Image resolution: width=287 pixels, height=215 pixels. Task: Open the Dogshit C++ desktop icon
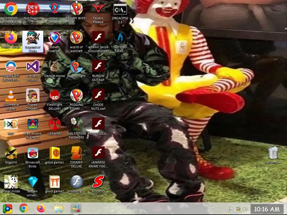[x=11, y=153]
